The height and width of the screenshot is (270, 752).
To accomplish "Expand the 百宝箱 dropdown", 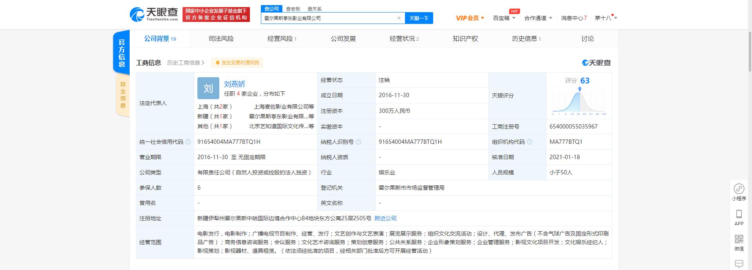I will pos(504,18).
